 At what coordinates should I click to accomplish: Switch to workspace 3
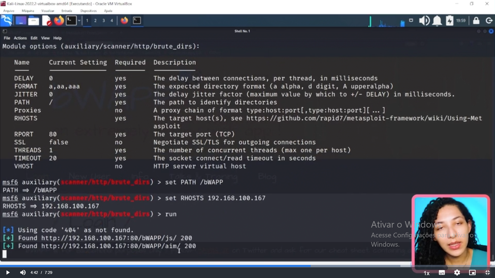click(x=104, y=21)
